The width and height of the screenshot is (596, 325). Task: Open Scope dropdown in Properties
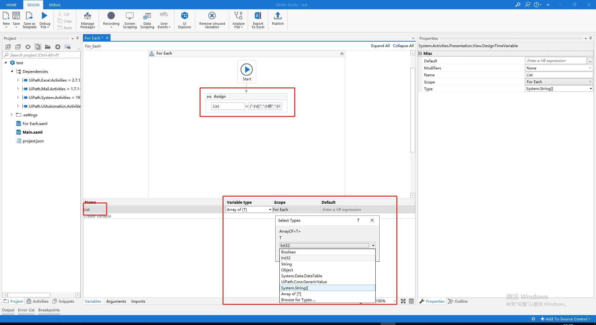click(590, 82)
